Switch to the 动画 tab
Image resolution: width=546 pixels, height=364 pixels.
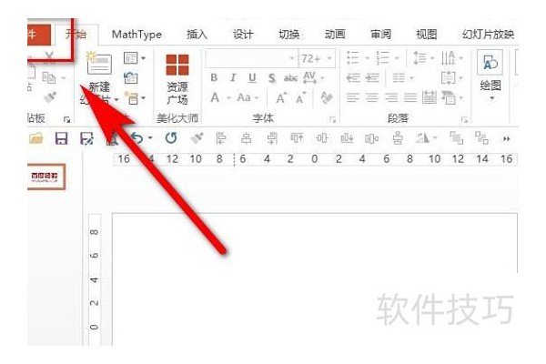335,35
